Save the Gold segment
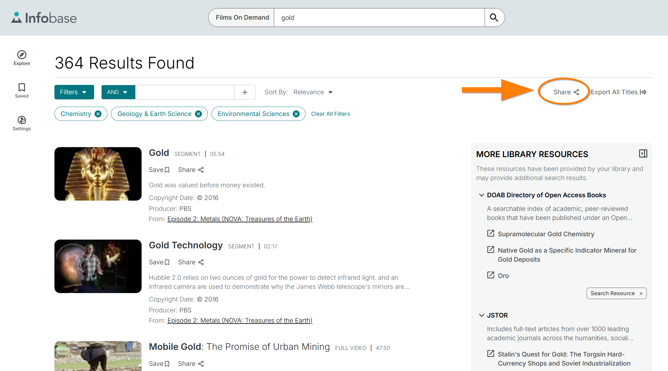 [159, 170]
